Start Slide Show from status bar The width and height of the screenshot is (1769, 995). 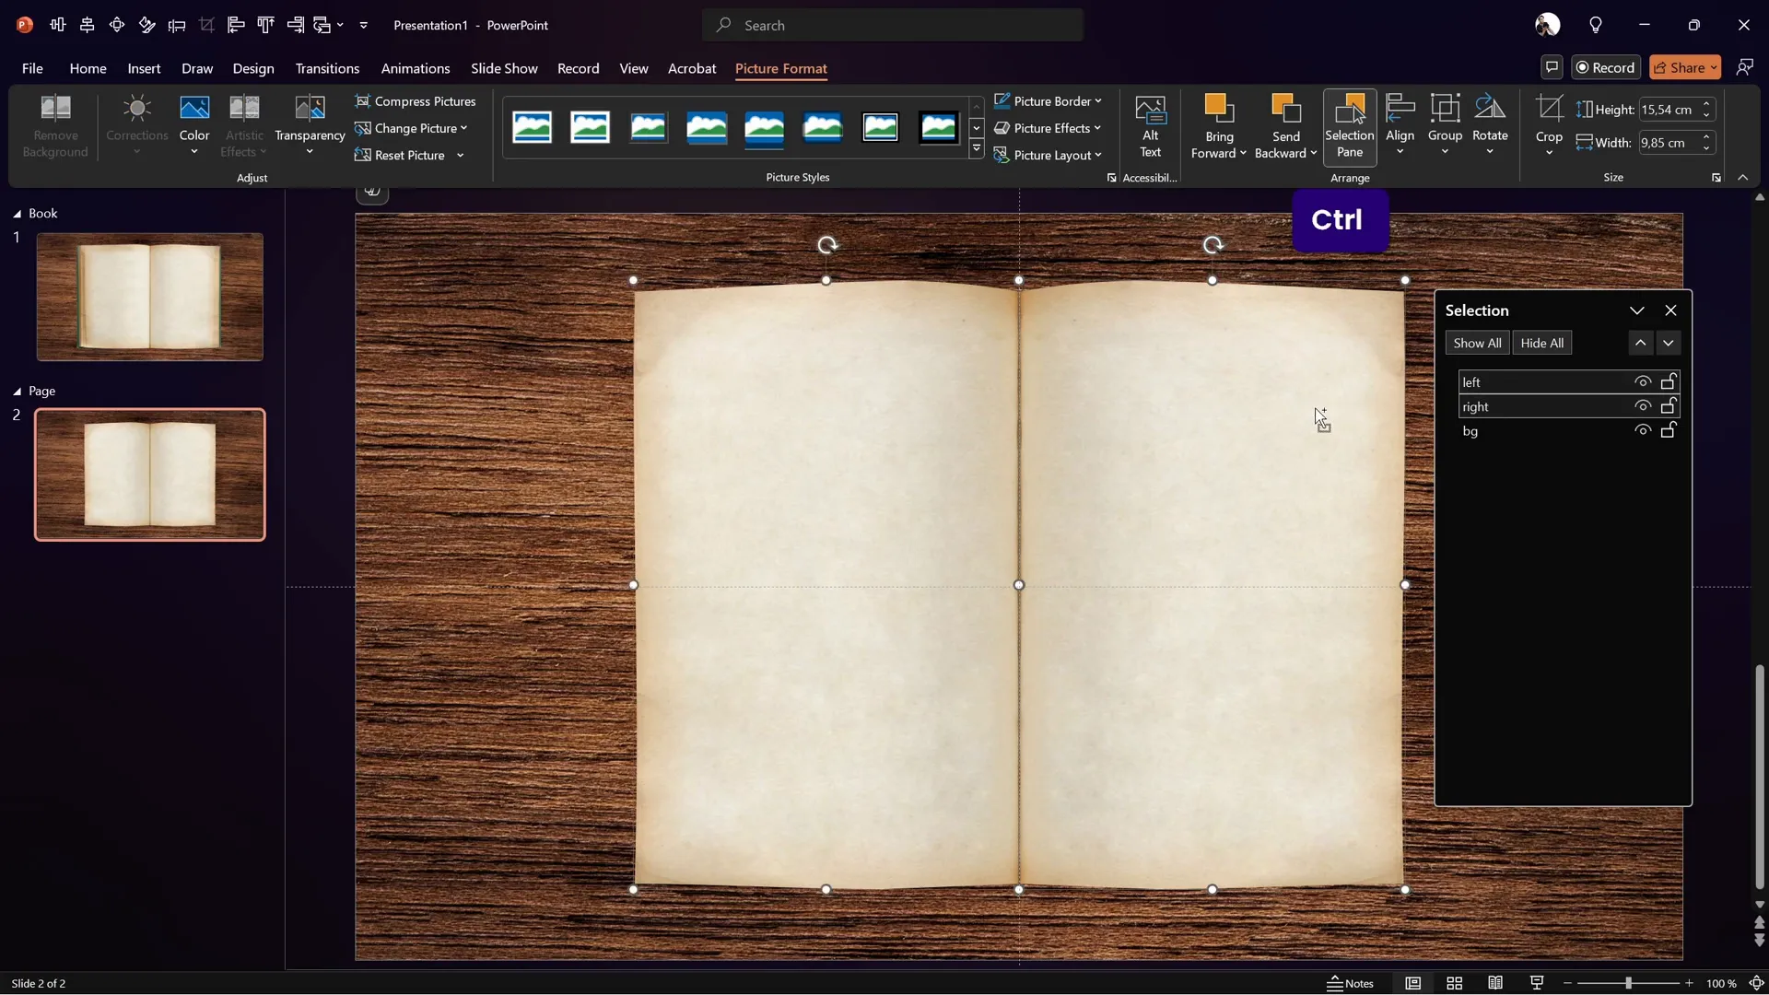1536,983
